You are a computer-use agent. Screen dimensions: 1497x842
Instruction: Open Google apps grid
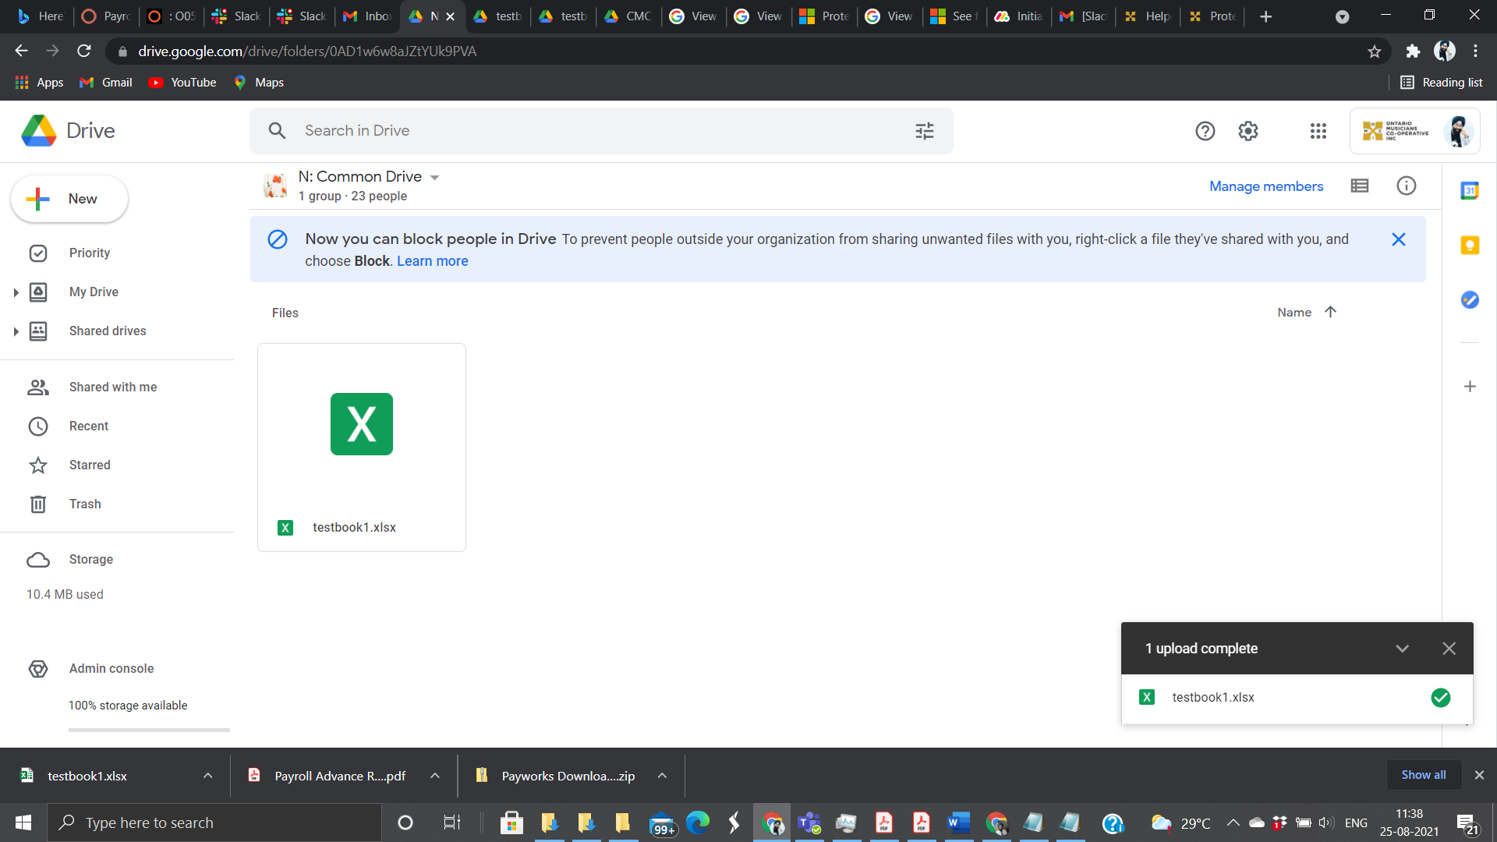pyautogui.click(x=1318, y=131)
